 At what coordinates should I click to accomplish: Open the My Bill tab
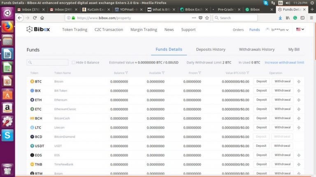point(294,49)
